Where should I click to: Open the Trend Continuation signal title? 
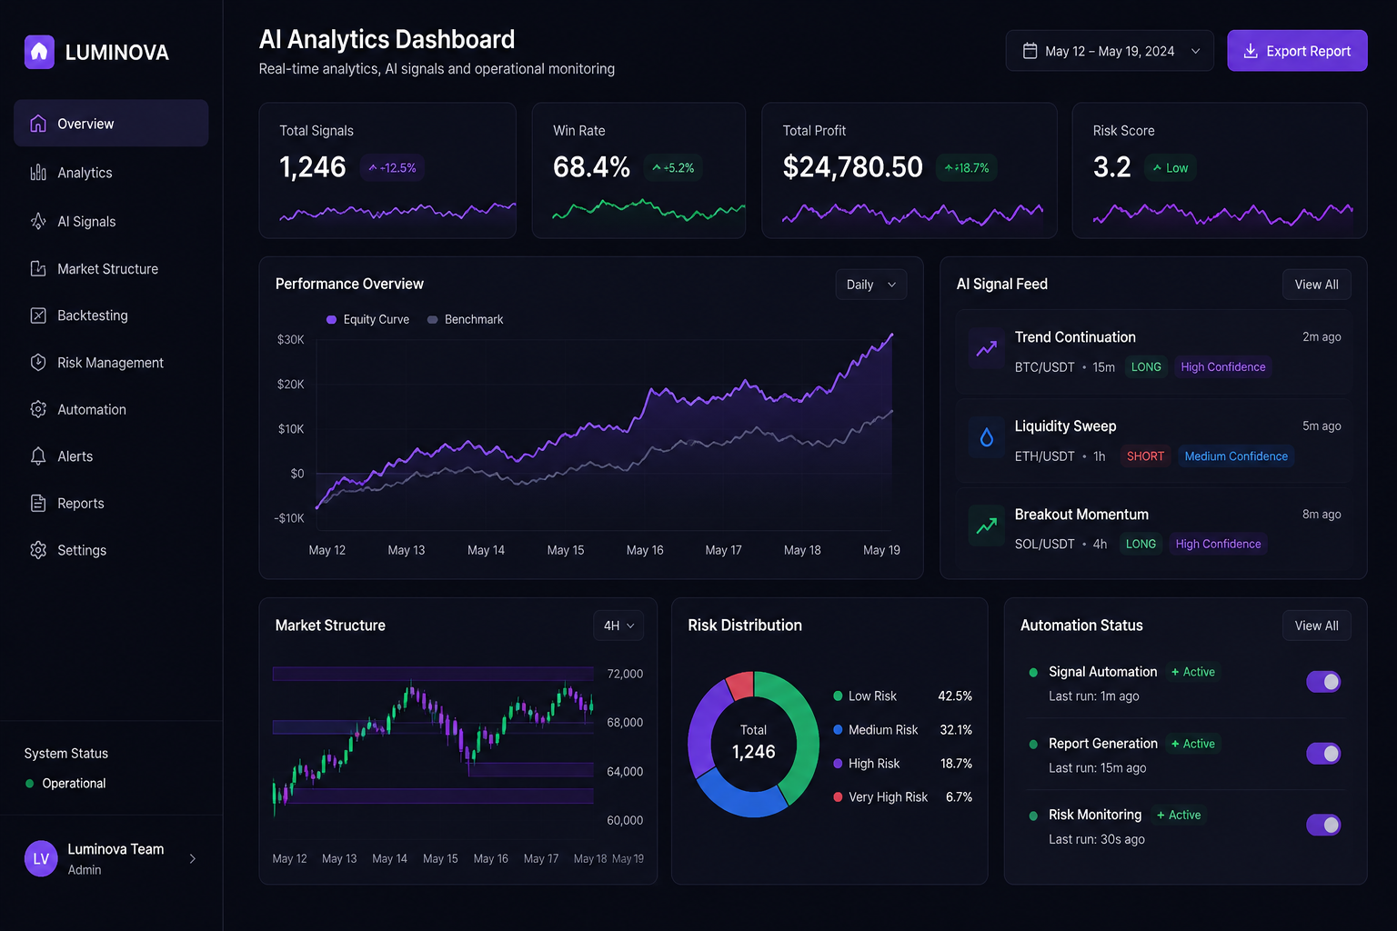(x=1075, y=337)
